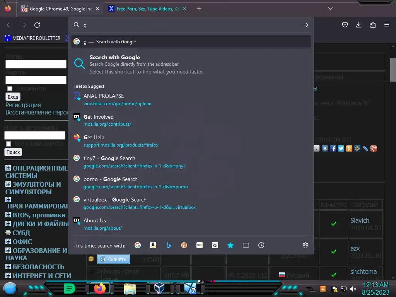Share page via Twitter icon
The height and width of the screenshot is (297, 396).
pyautogui.click(x=341, y=148)
